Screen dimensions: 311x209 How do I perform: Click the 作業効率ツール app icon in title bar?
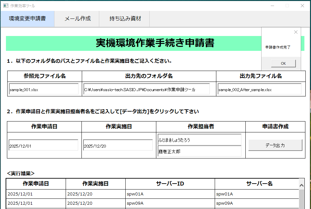[6, 6]
